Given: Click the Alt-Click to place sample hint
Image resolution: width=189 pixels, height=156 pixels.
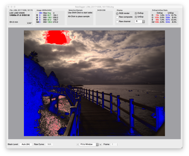Looking at the screenshot, I should tap(79, 17).
